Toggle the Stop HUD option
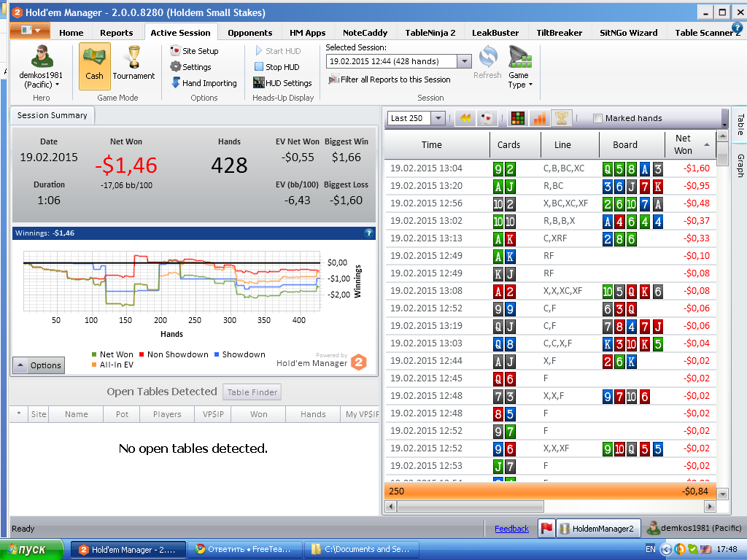 coord(276,67)
